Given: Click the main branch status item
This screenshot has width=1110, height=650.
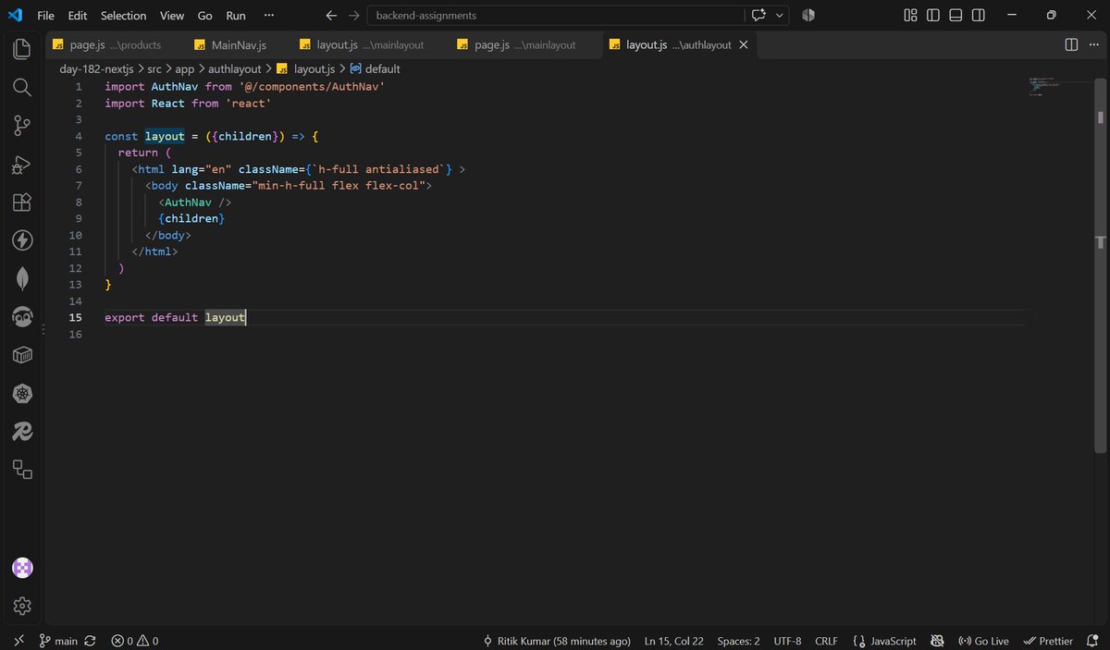Looking at the screenshot, I should coord(58,641).
